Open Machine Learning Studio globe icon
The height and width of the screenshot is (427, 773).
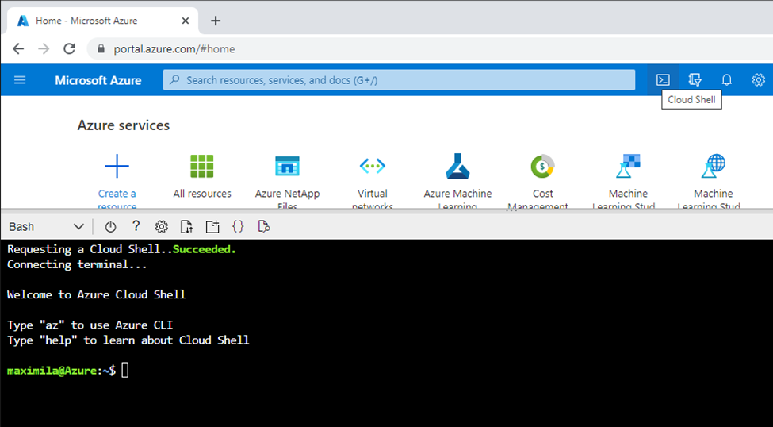pyautogui.click(x=714, y=166)
